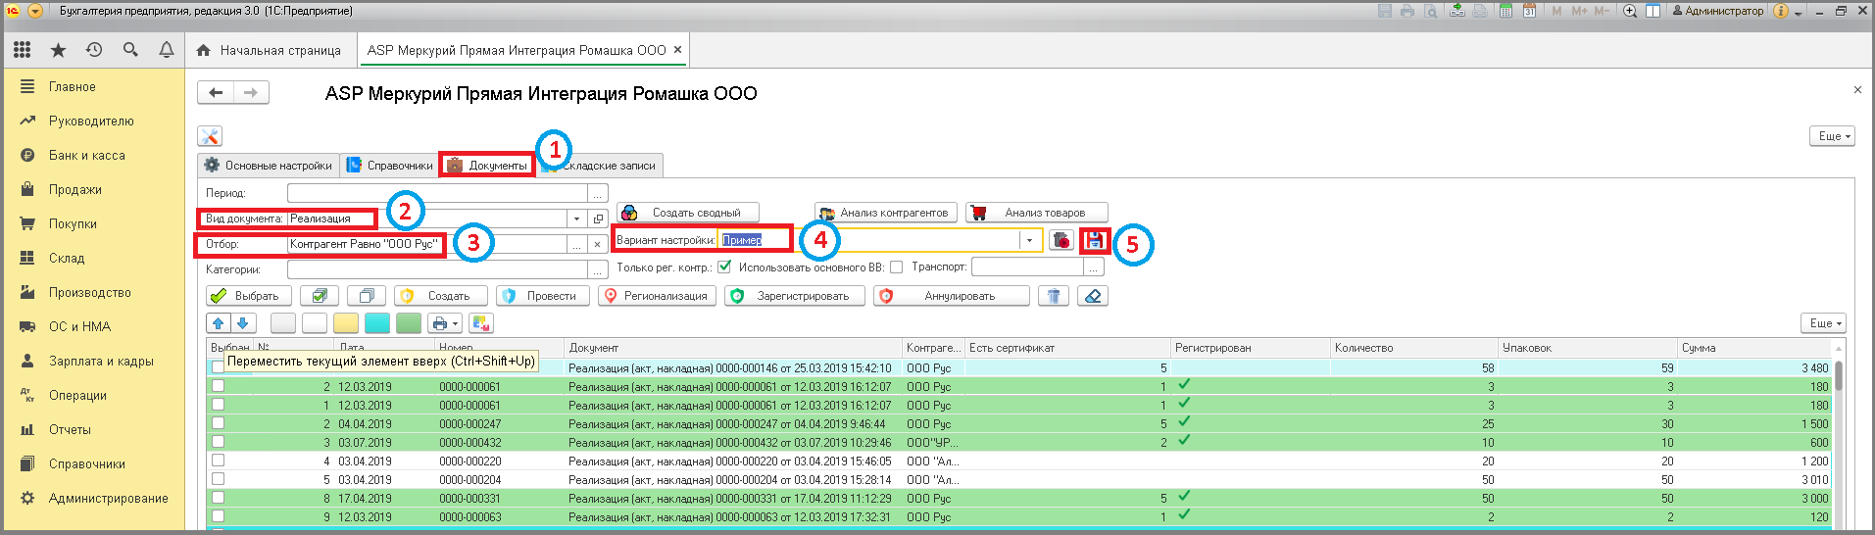Toggle Только рег. контр. checkbox
The height and width of the screenshot is (535, 1875).
click(724, 267)
